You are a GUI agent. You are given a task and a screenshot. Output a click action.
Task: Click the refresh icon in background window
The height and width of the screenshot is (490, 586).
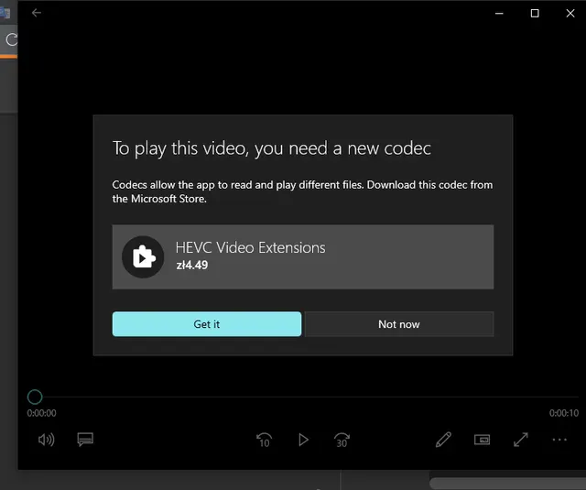[12, 39]
